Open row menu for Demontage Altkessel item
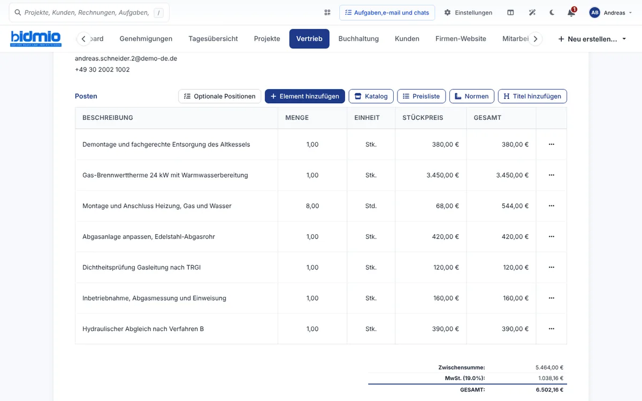This screenshot has height=401, width=642. click(x=551, y=144)
